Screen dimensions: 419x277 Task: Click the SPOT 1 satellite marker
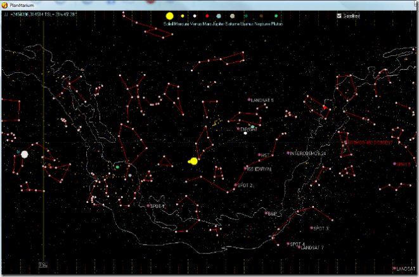[148, 206]
